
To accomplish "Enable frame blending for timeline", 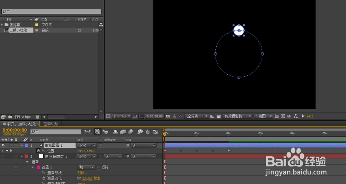I will tap(123, 132).
